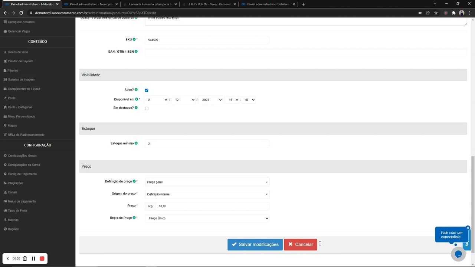The height and width of the screenshot is (267, 475).
Task: Expand the Definição do preço dropdown
Action: 207,182
